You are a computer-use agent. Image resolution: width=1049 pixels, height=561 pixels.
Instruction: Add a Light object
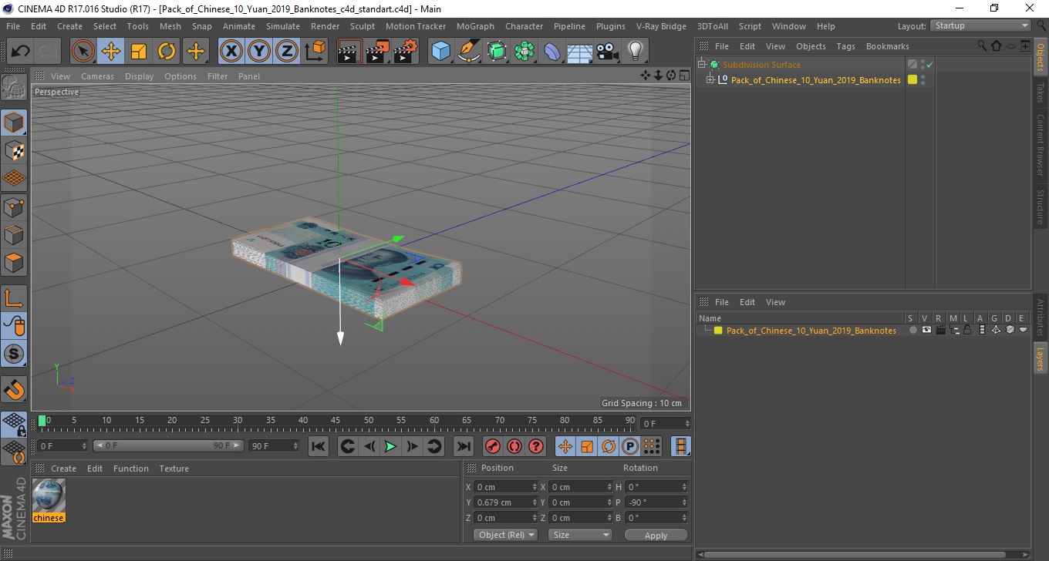[x=635, y=52]
